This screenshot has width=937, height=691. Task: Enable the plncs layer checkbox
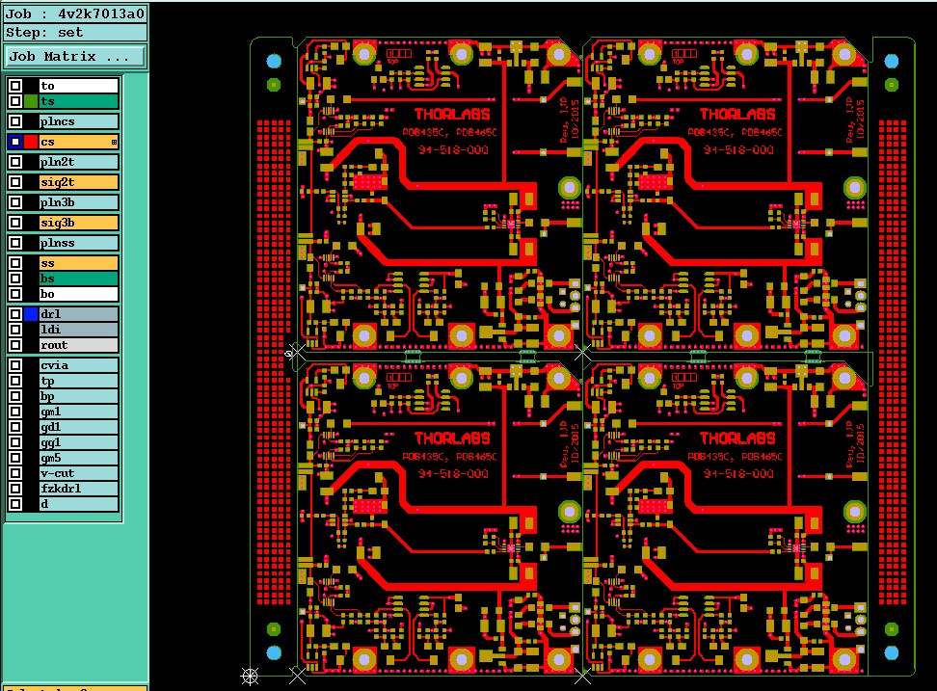click(x=15, y=121)
